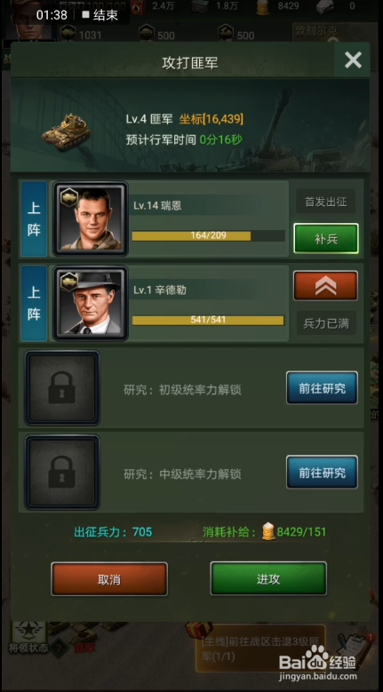Image resolution: width=383 pixels, height=692 pixels.
Task: Tap the first locked slot padlock icon
Action: tap(62, 388)
